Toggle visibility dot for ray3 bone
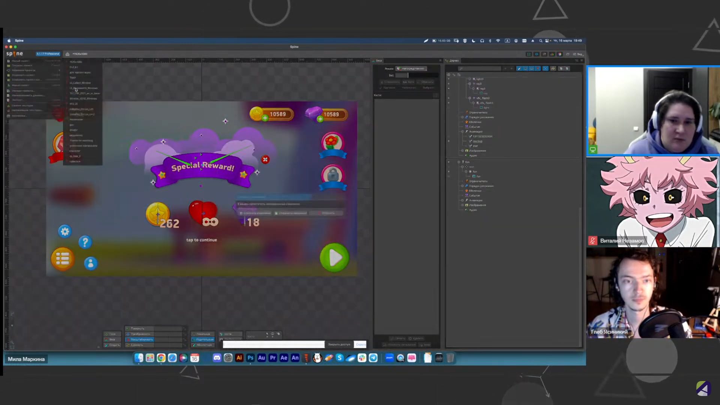 point(448,84)
